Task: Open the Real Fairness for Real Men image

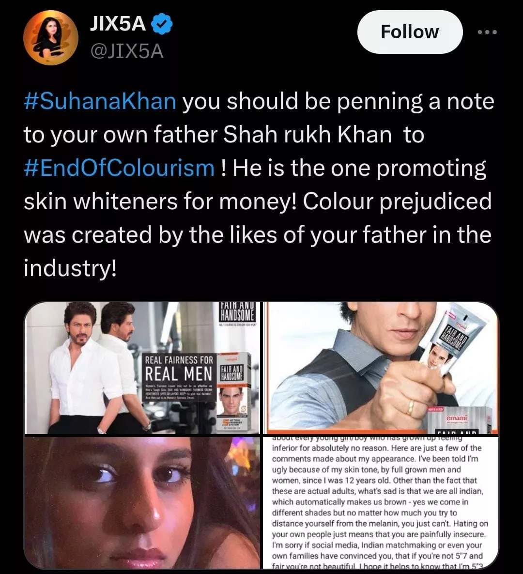Action: click(142, 368)
